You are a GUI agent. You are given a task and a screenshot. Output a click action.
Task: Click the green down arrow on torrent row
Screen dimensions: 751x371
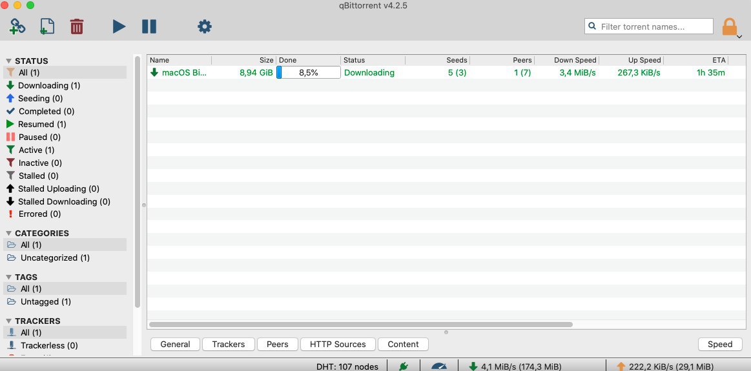click(154, 73)
